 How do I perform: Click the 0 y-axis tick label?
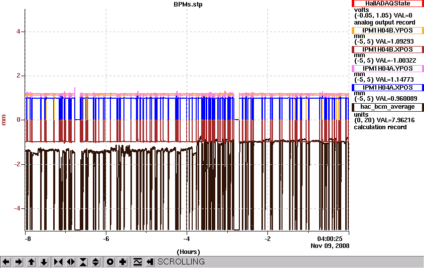18,120
